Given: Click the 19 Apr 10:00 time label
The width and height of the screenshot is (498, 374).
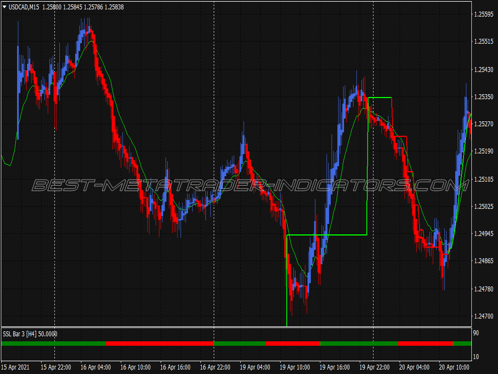Looking at the screenshot, I should click(295, 367).
